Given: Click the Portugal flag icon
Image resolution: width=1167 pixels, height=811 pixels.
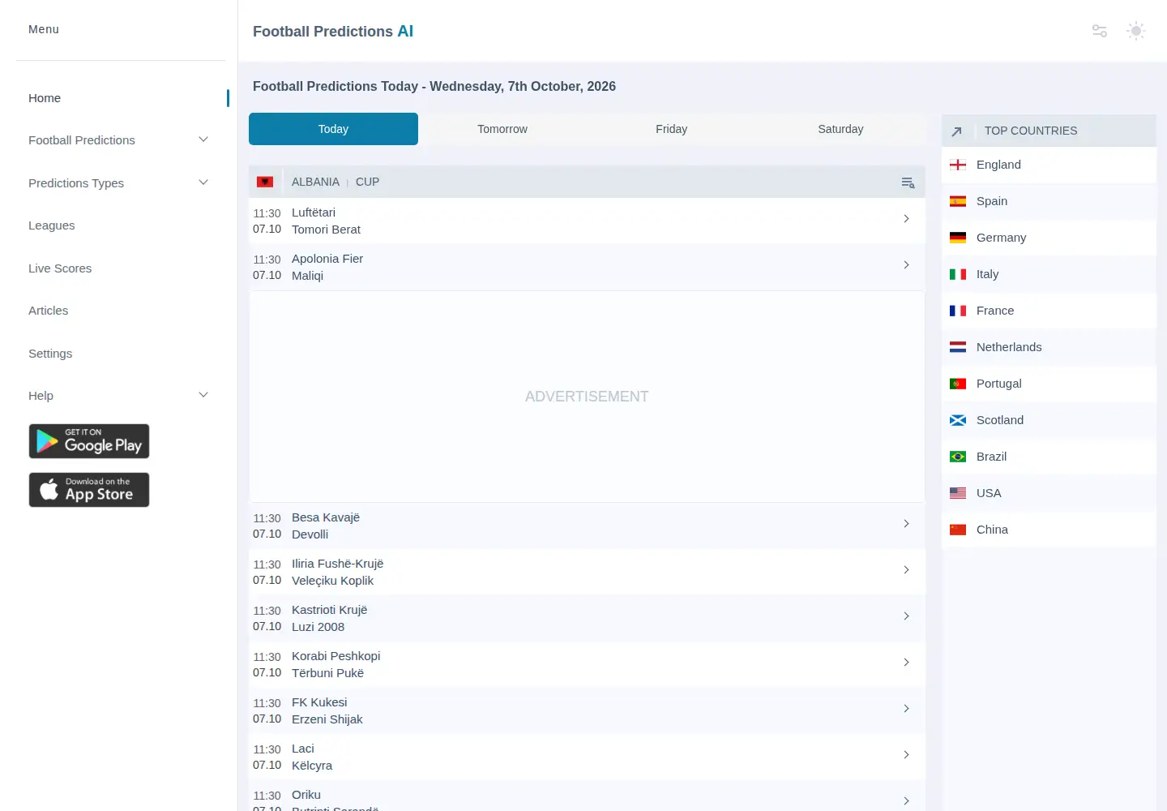Looking at the screenshot, I should [958, 384].
